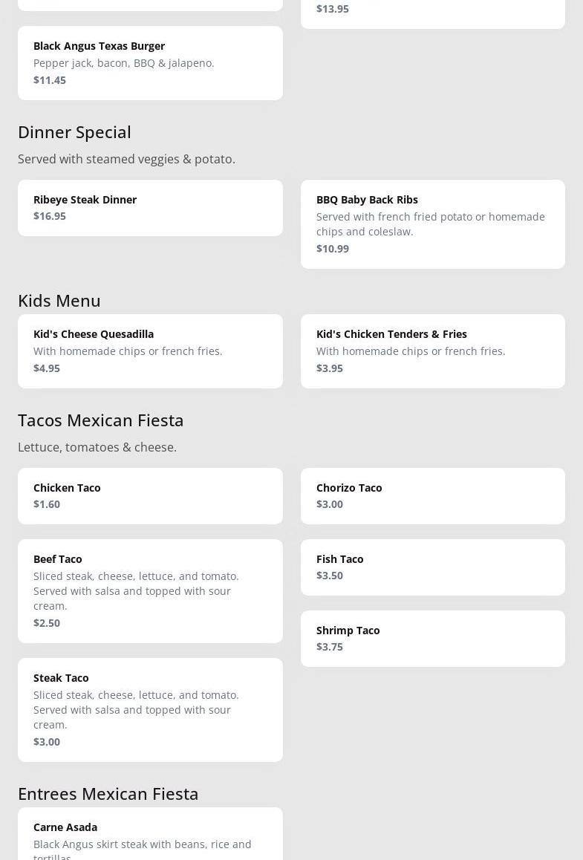Add Kid's Cheese Quesadilla to order
583x860 pixels.
coord(150,351)
